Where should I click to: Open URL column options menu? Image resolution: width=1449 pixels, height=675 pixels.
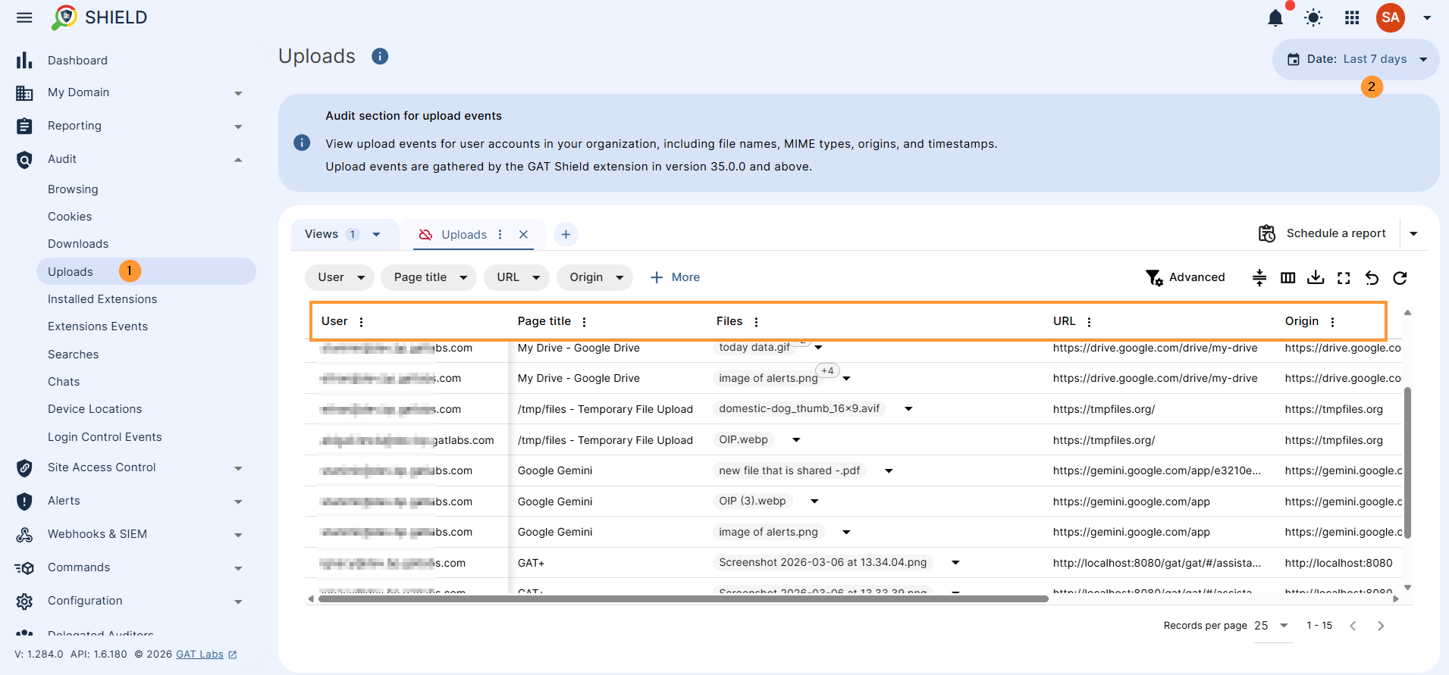pyautogui.click(x=1089, y=322)
